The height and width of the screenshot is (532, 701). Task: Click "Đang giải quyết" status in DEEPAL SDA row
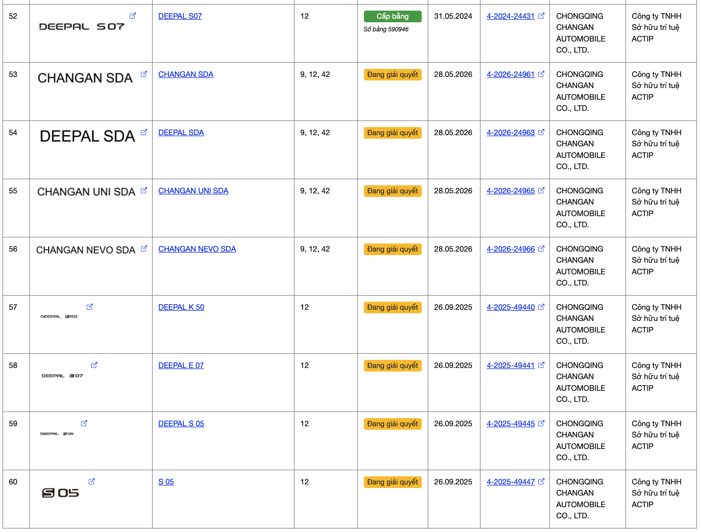(393, 133)
